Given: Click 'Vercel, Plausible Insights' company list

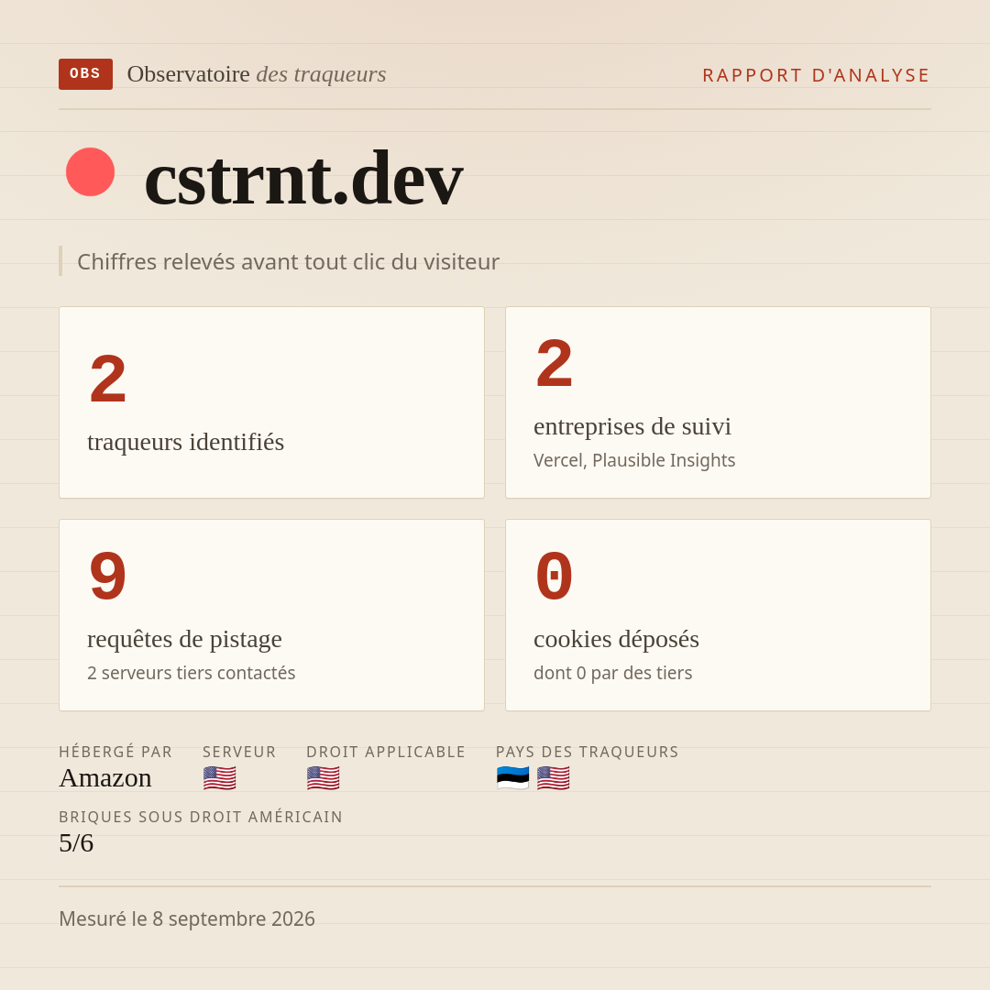Looking at the screenshot, I should (x=634, y=460).
